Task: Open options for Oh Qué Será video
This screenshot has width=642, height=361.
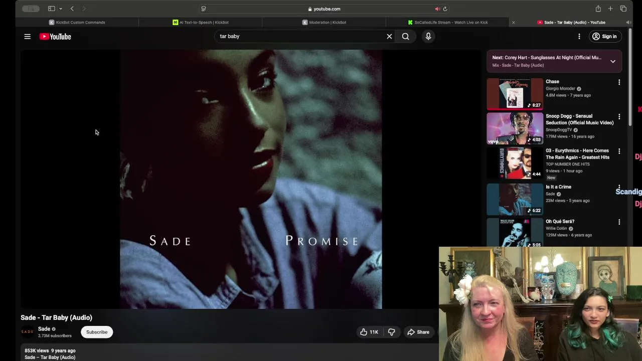Action: point(619,222)
